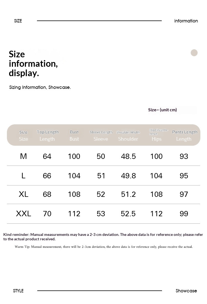207x304 pixels.
Task: Click the SIZE label at top
Action: [x=18, y=21]
